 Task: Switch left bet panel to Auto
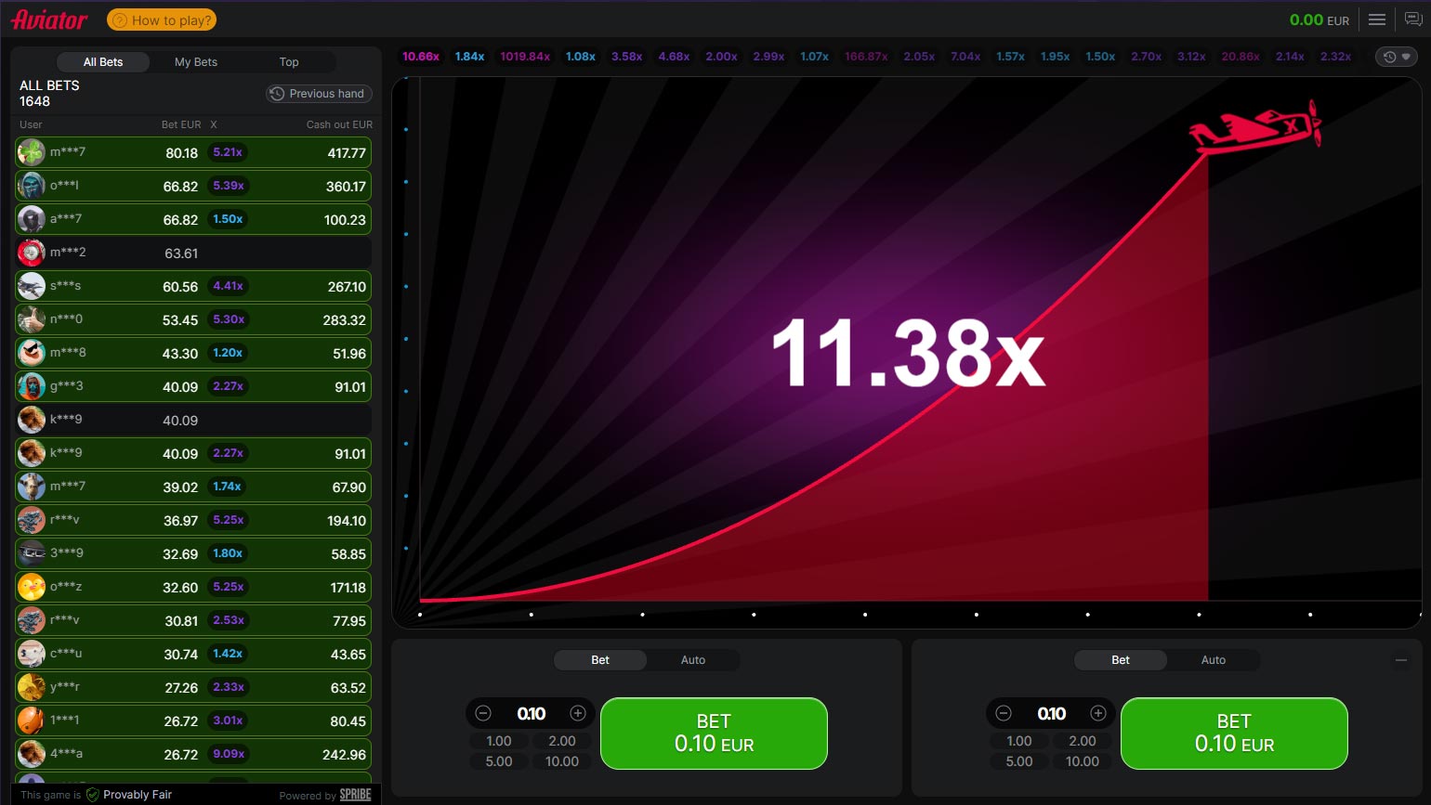pos(693,660)
